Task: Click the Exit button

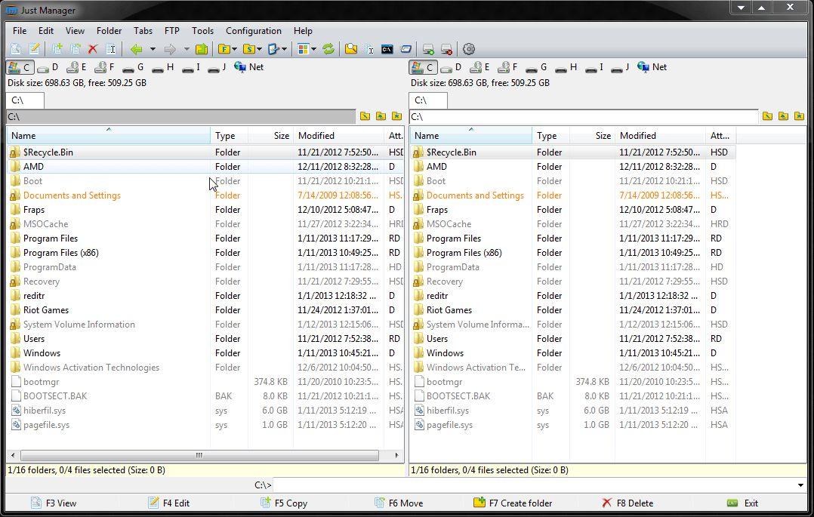Action: click(x=743, y=503)
